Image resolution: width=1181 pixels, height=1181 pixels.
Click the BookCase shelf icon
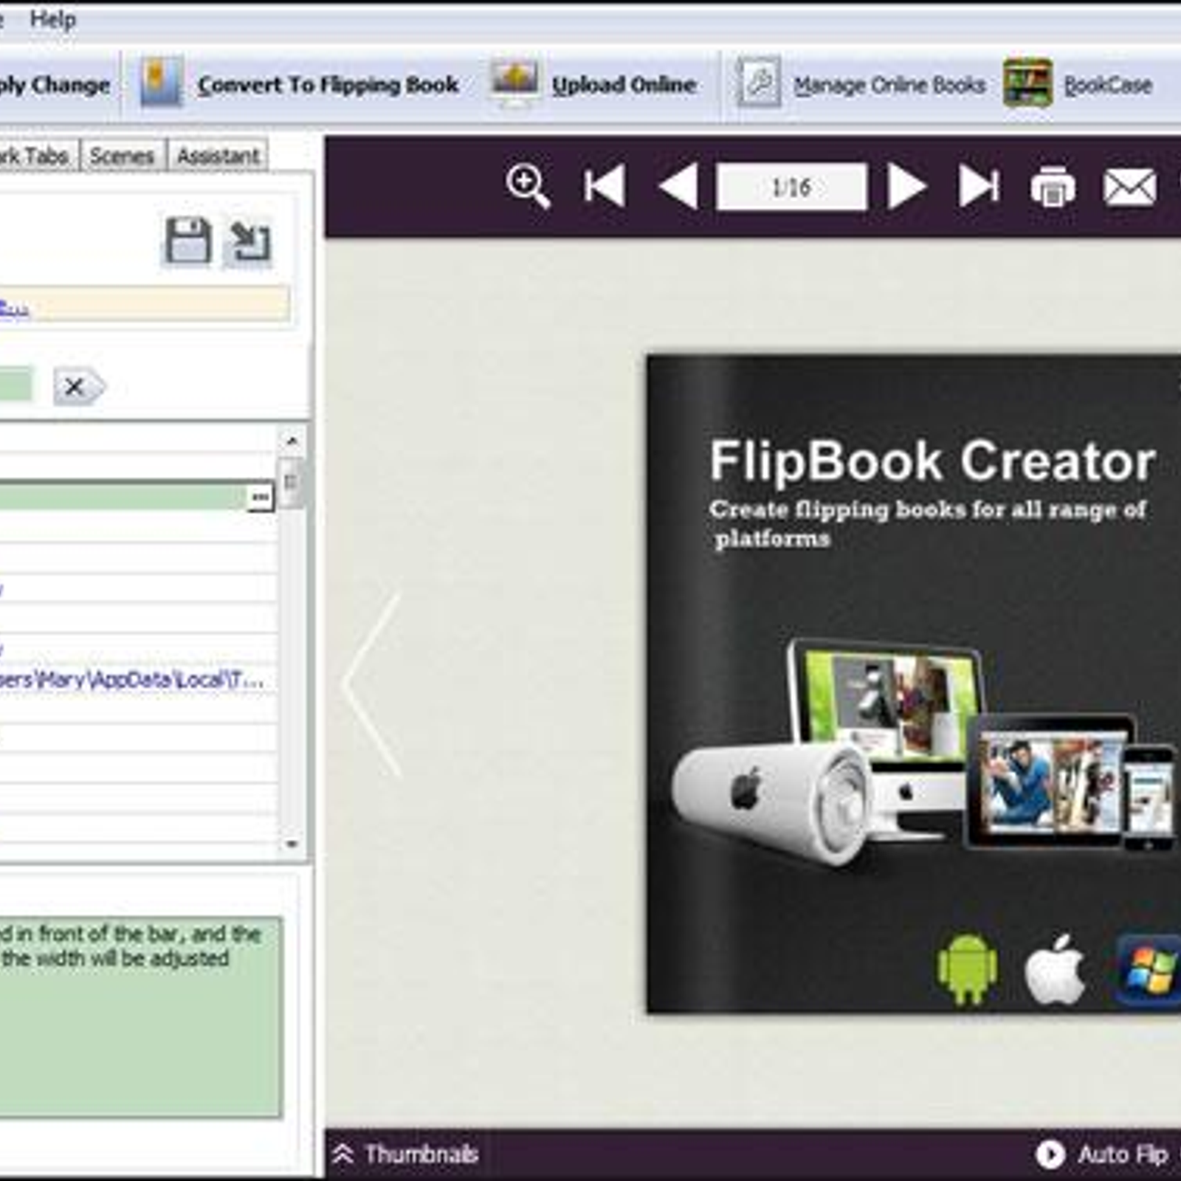point(1027,82)
